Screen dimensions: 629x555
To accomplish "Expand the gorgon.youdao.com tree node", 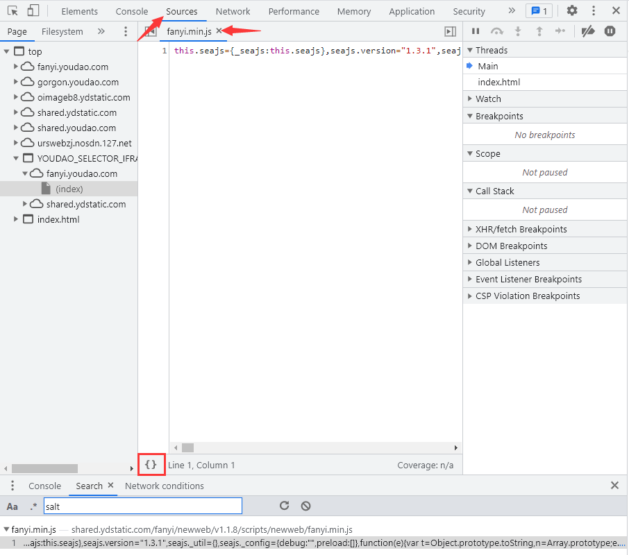I will (16, 82).
